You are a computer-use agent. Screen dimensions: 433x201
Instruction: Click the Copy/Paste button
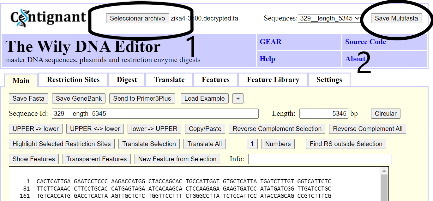click(x=205, y=129)
